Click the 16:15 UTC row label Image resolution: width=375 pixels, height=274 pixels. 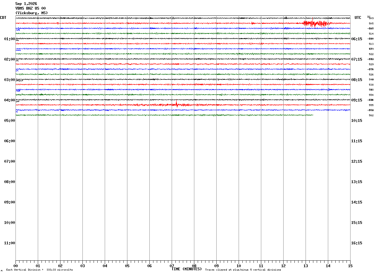(356, 243)
